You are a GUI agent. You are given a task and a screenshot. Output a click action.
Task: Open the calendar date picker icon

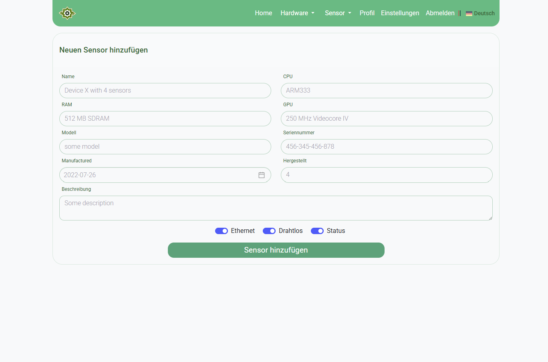pos(262,175)
